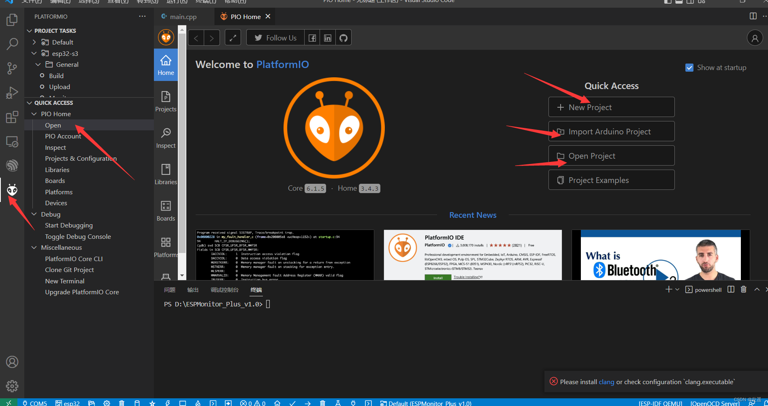Open the Explorer view in activity bar

click(x=12, y=19)
